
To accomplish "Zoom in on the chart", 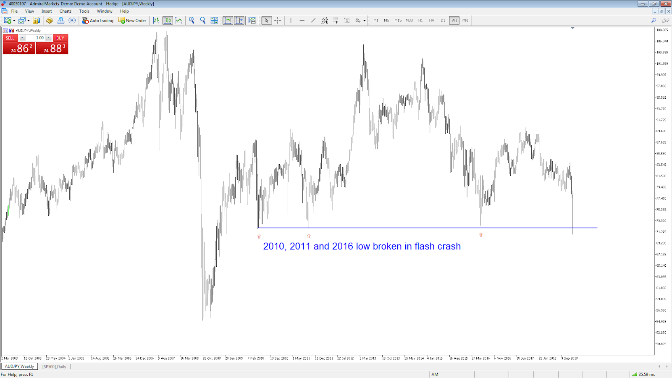I will [192, 20].
